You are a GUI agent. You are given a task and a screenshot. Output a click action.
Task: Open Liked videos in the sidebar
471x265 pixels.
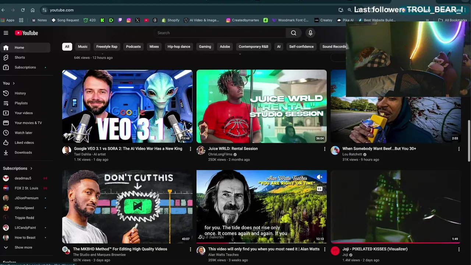coord(25,142)
